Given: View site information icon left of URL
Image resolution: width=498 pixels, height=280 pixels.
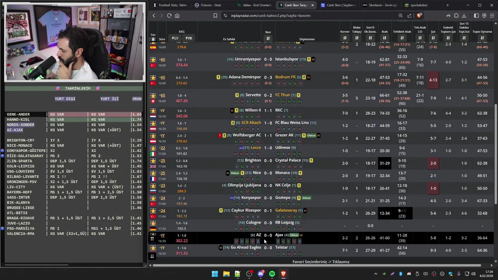Looking at the screenshot, I should [225, 16].
